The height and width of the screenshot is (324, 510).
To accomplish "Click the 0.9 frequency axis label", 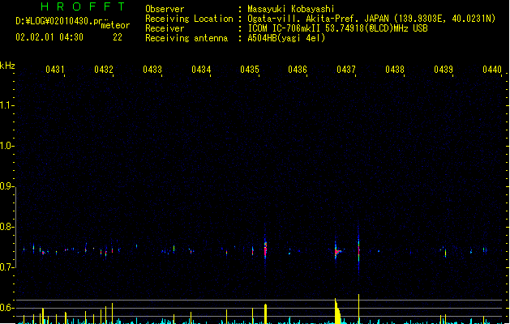I will coord(6,186).
